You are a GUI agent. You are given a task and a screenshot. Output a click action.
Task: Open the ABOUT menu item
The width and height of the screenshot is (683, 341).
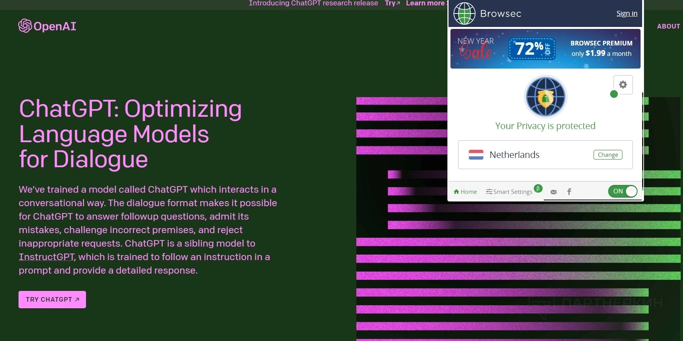coord(668,26)
